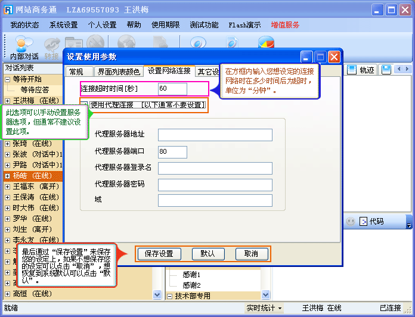The image size is (415, 317).
Task: Click the floppy disk save icon
Action: tap(386, 70)
